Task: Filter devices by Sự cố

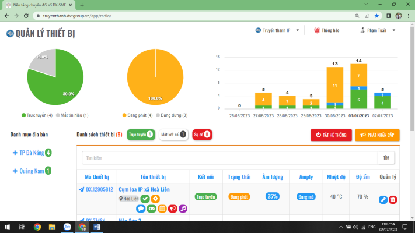Action: (x=202, y=135)
